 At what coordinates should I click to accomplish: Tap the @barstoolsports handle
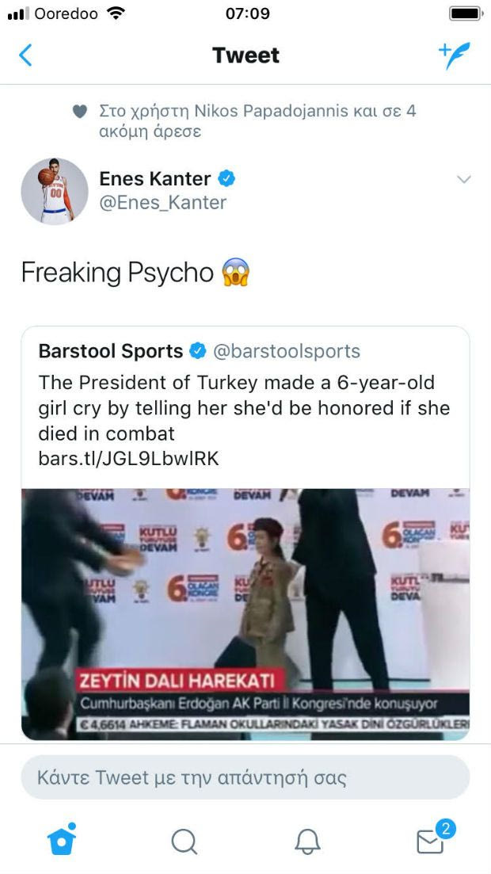click(x=286, y=351)
